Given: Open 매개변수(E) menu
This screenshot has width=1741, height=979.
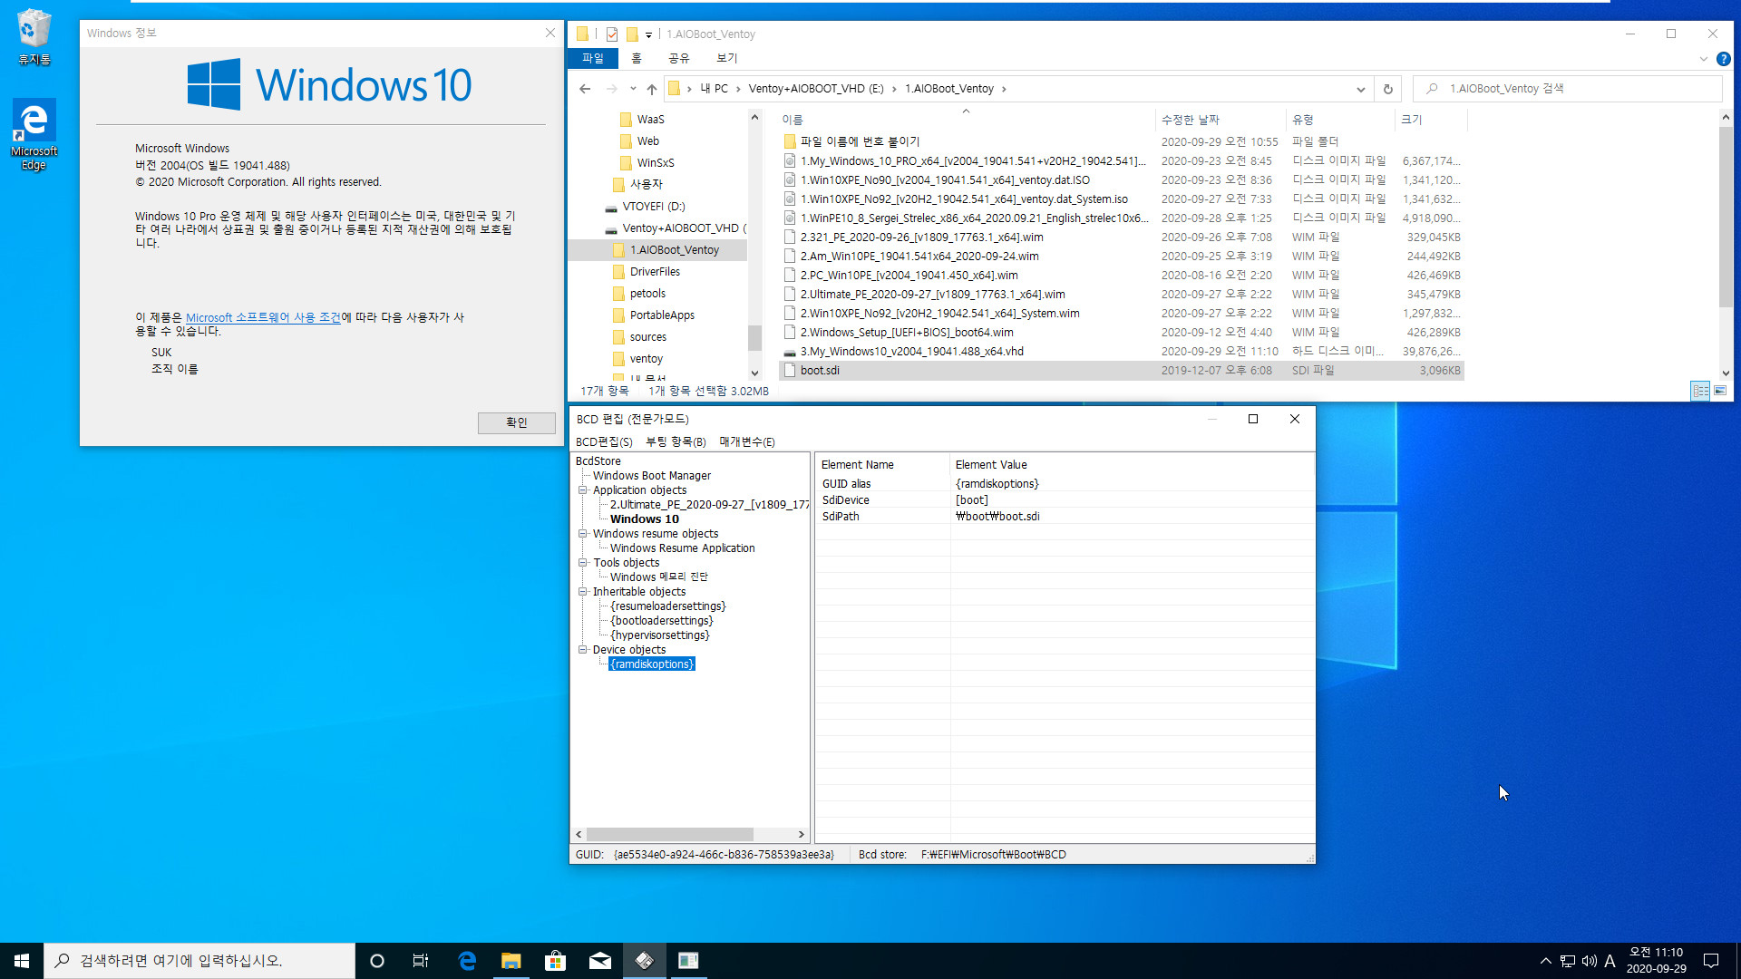Looking at the screenshot, I should tap(747, 442).
